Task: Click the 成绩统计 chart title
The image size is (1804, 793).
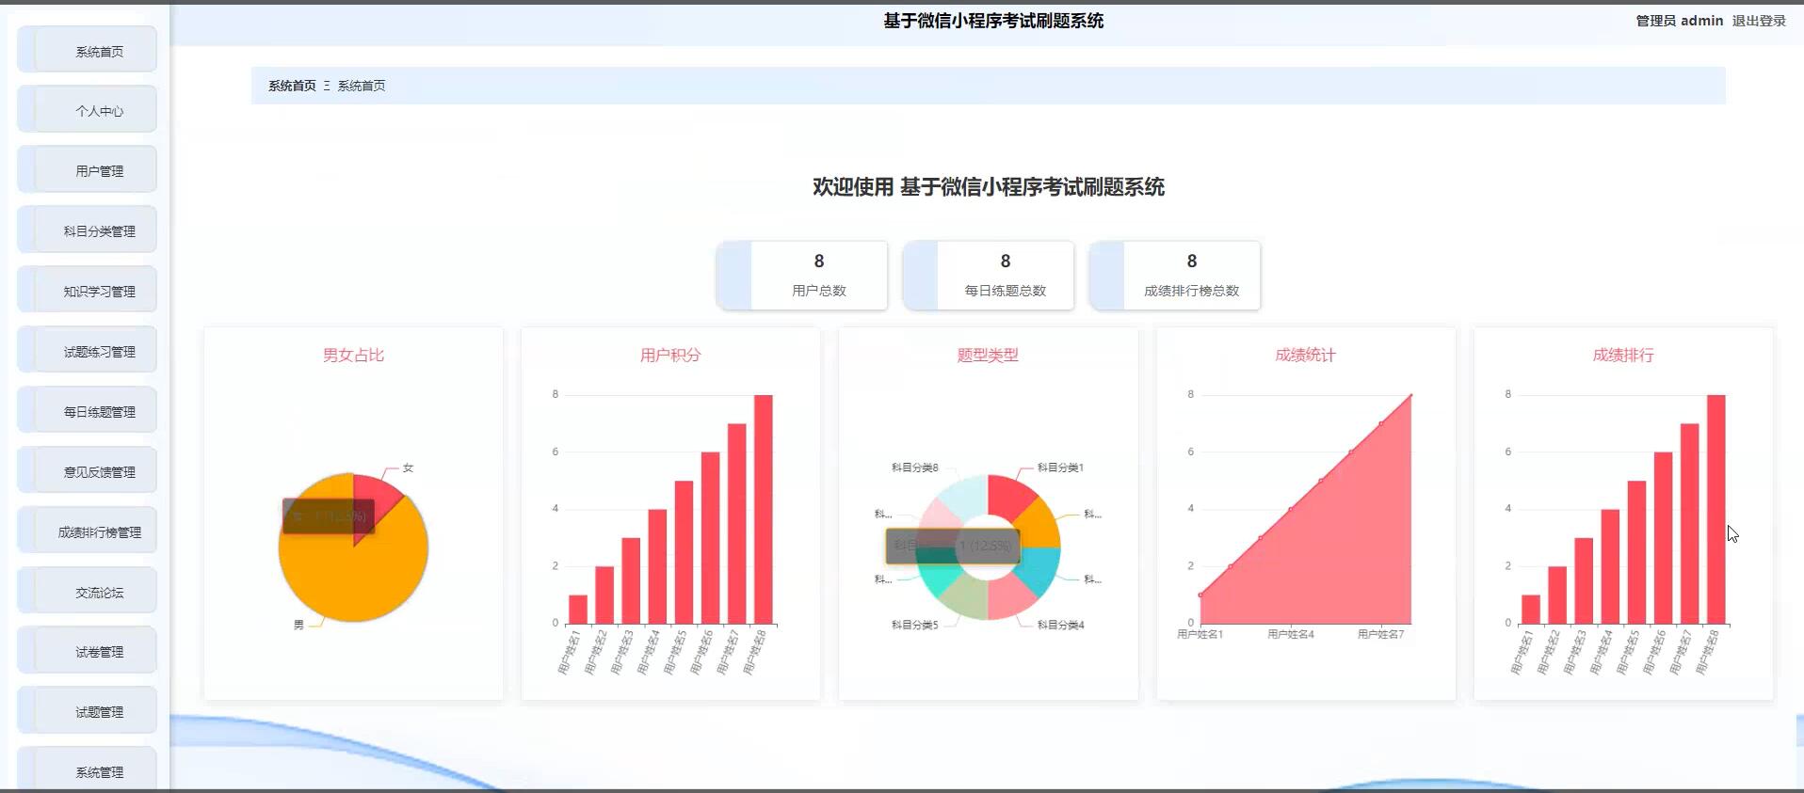Action: coord(1305,355)
